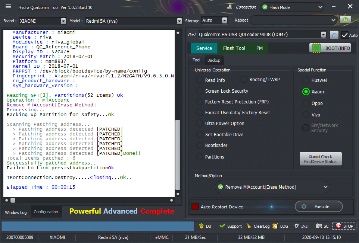Select Ultra Power Option
The width and height of the screenshot is (359, 243).
tap(220, 123)
